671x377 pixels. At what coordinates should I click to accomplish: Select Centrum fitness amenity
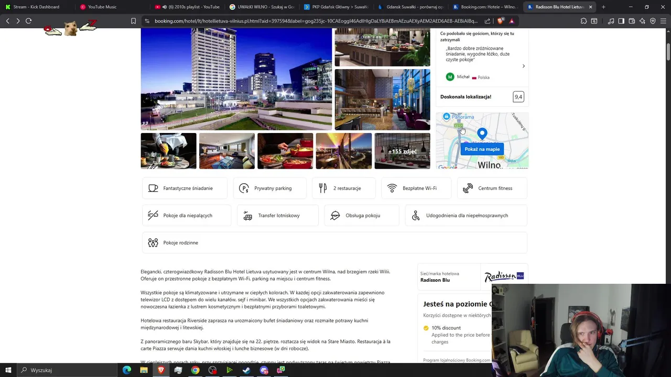(x=492, y=188)
